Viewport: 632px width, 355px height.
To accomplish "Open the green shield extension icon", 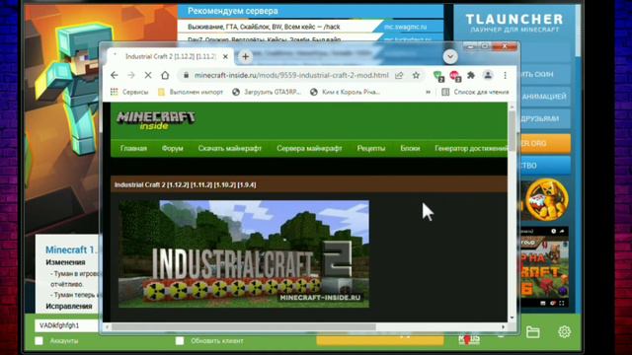I will click(438, 76).
